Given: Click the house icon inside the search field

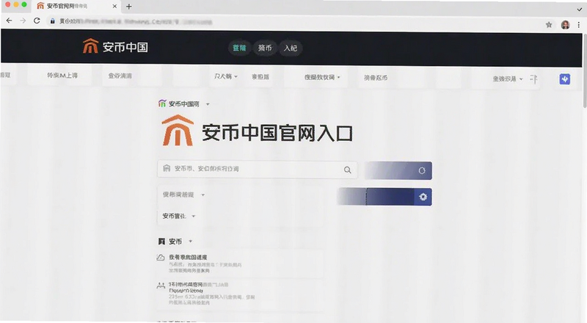Looking at the screenshot, I should click(167, 168).
